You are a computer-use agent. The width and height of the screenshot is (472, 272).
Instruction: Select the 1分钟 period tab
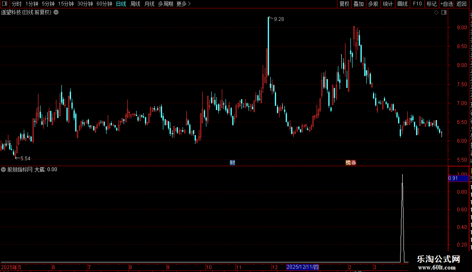pyautogui.click(x=32, y=4)
